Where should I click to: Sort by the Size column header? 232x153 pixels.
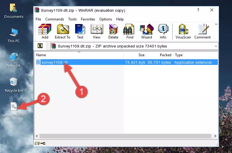[135, 55]
